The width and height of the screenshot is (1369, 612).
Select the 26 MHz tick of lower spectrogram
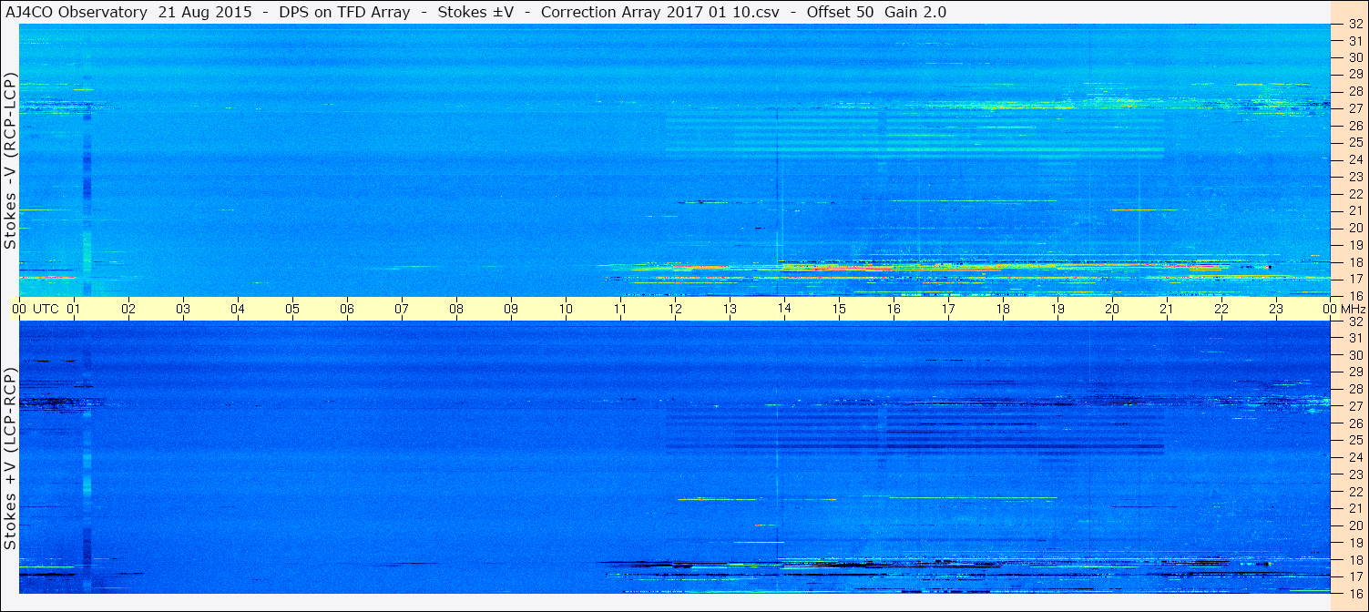click(x=1354, y=423)
